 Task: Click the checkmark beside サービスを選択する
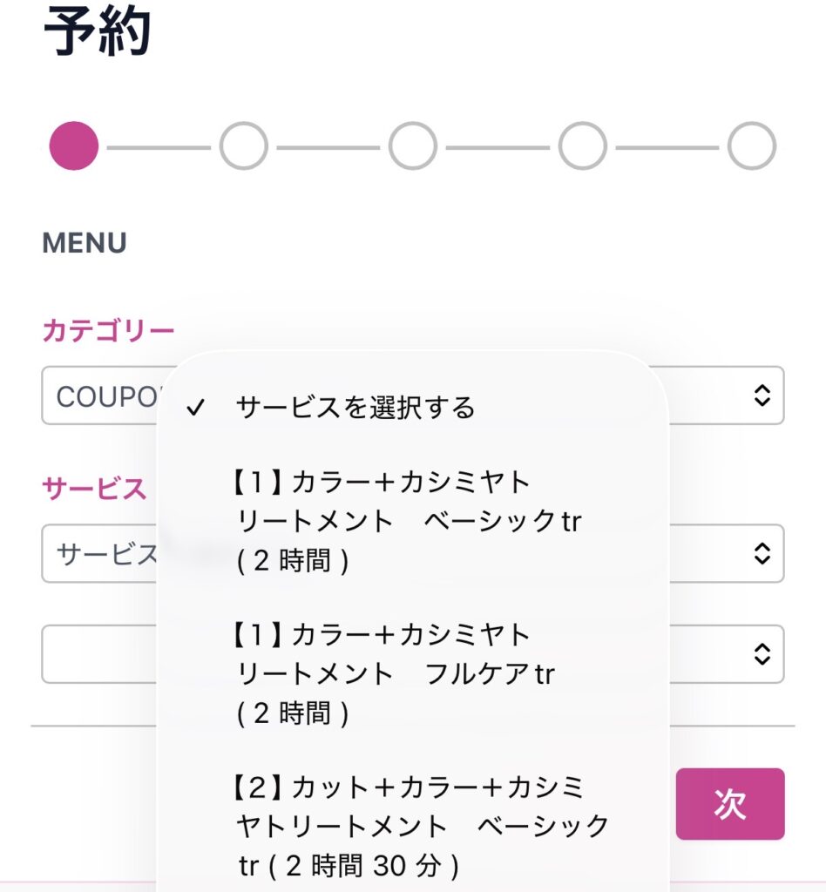196,408
